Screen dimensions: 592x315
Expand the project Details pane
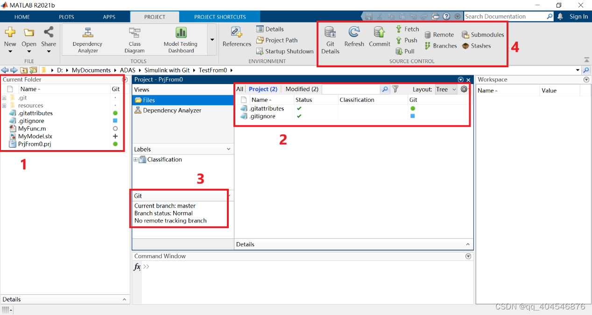click(468, 244)
